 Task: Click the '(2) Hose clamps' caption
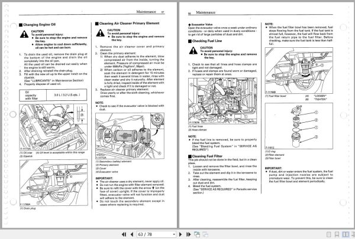tap(198, 130)
